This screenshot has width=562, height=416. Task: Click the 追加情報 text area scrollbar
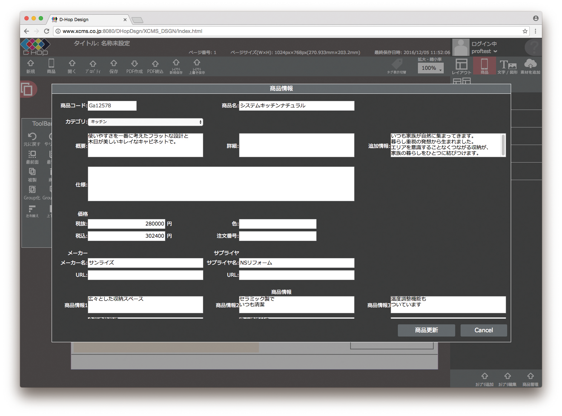[504, 145]
